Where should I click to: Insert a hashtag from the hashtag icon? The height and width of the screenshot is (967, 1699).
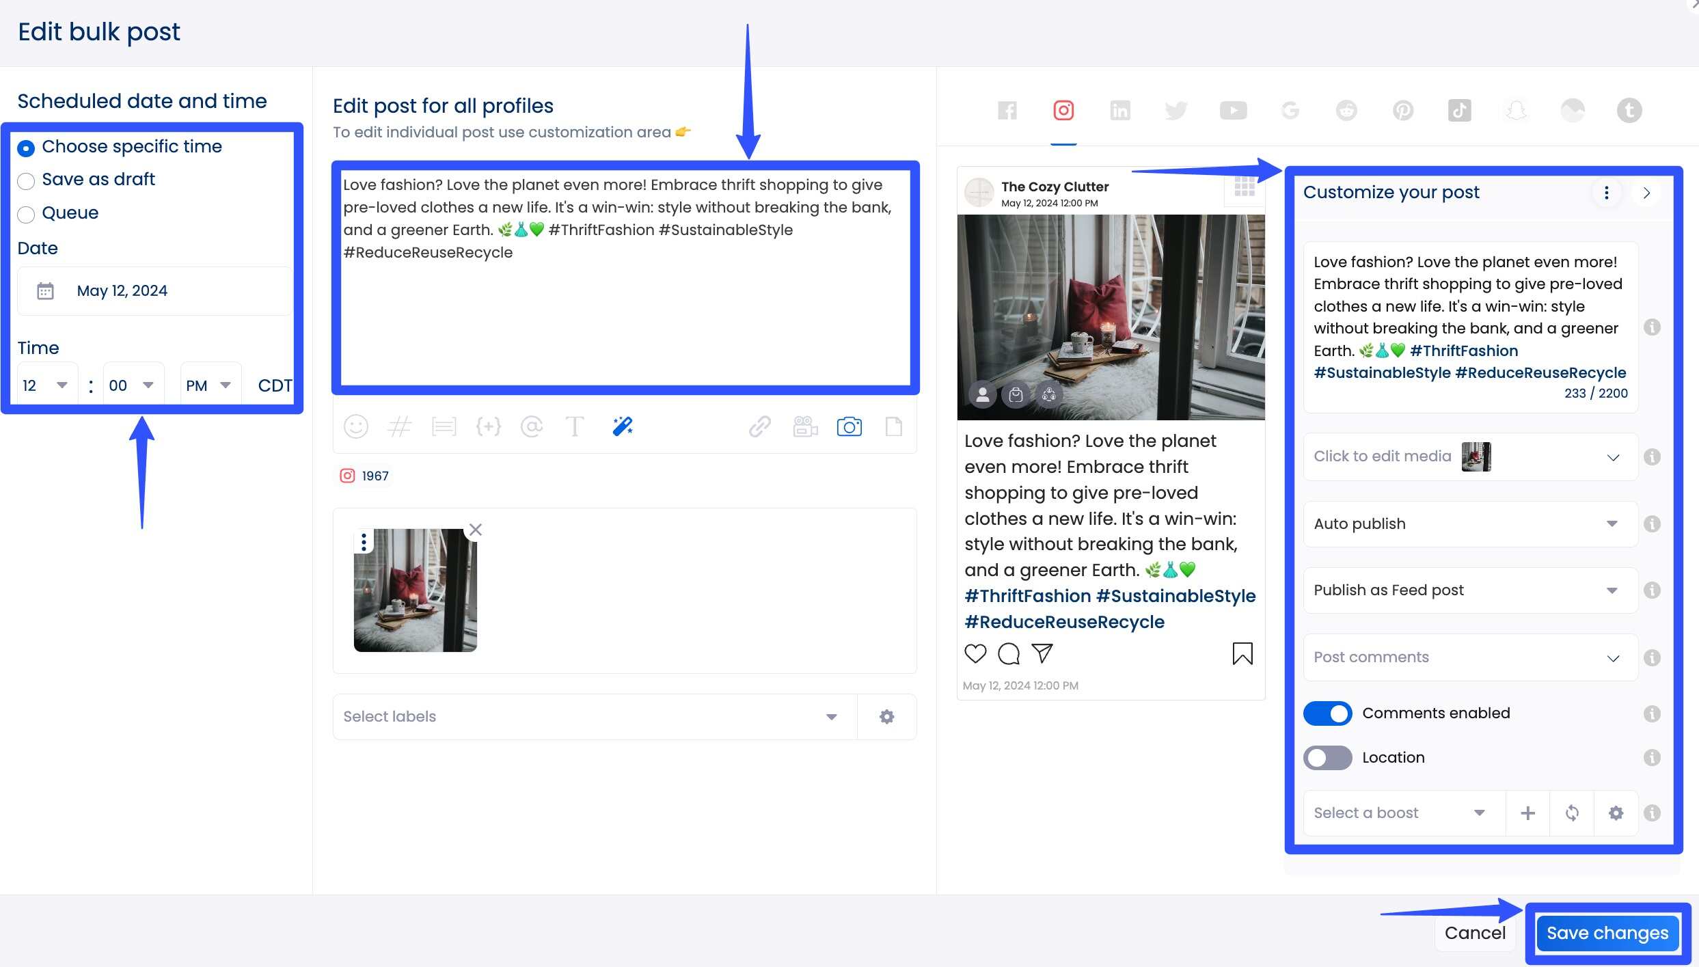pos(400,426)
